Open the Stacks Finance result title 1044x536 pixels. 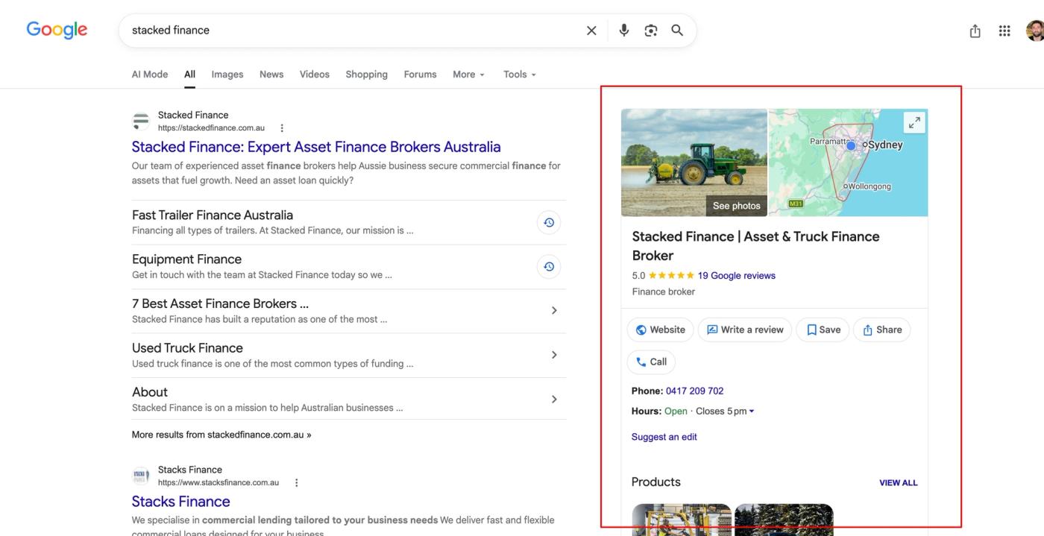pyautogui.click(x=180, y=502)
